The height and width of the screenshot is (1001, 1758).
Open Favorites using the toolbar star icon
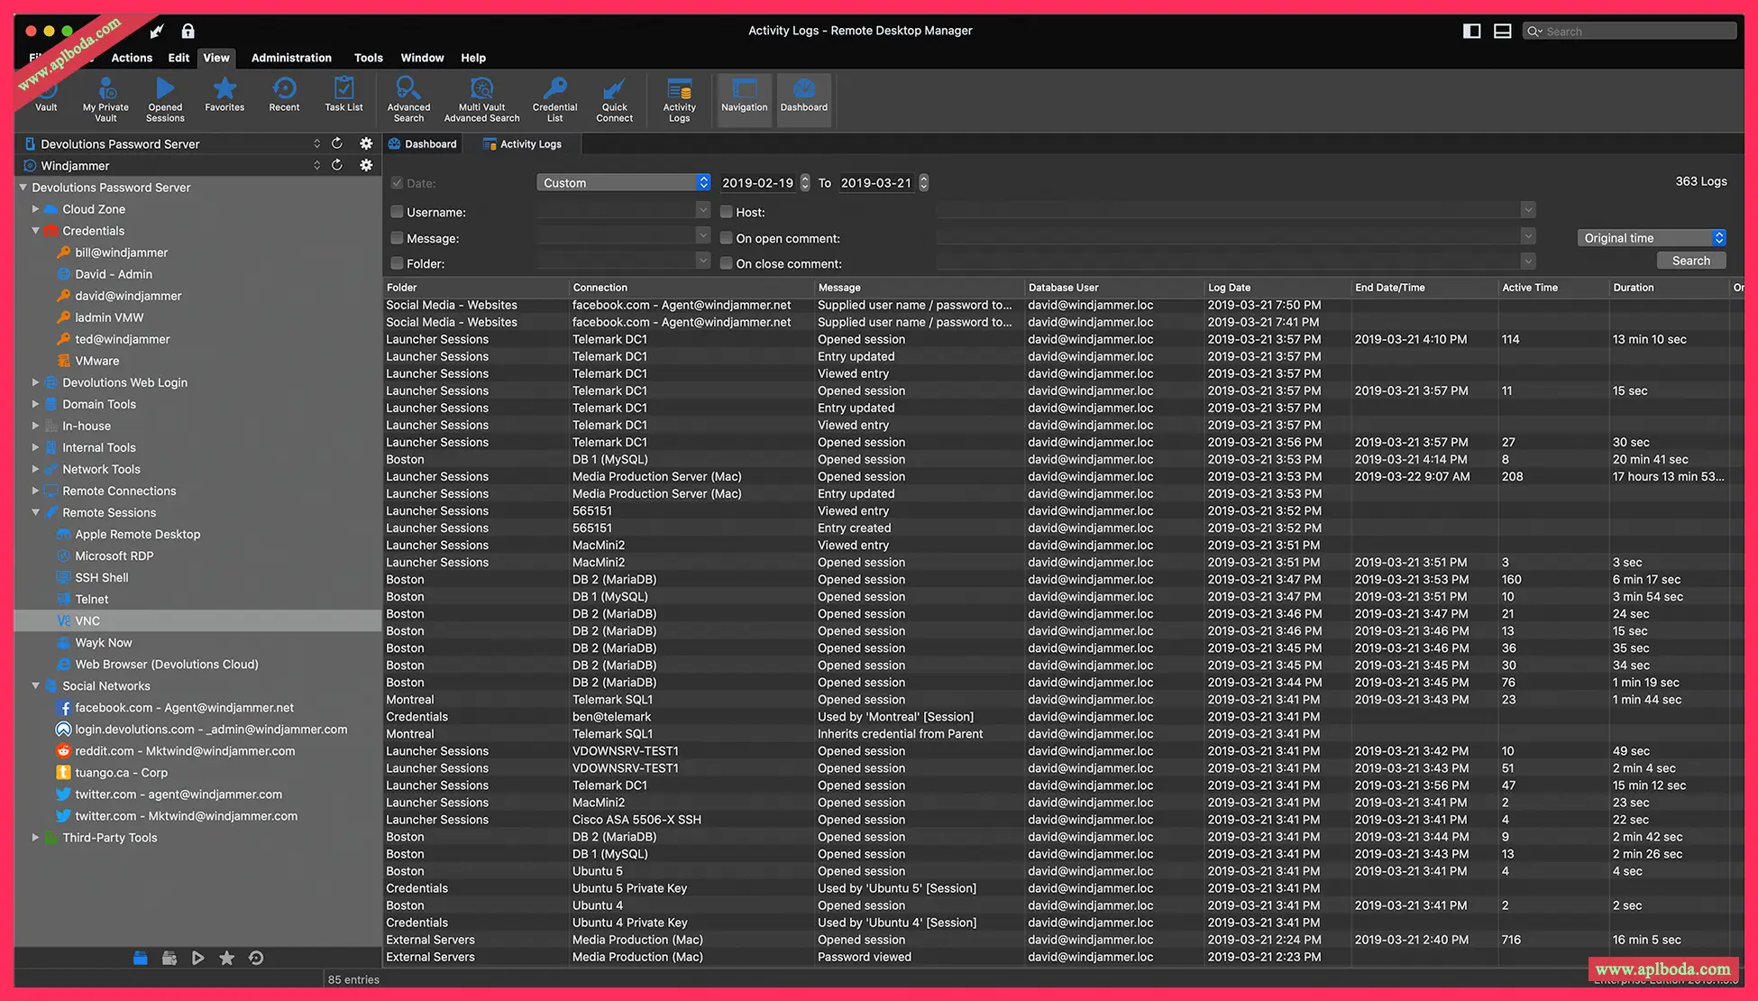click(x=224, y=94)
